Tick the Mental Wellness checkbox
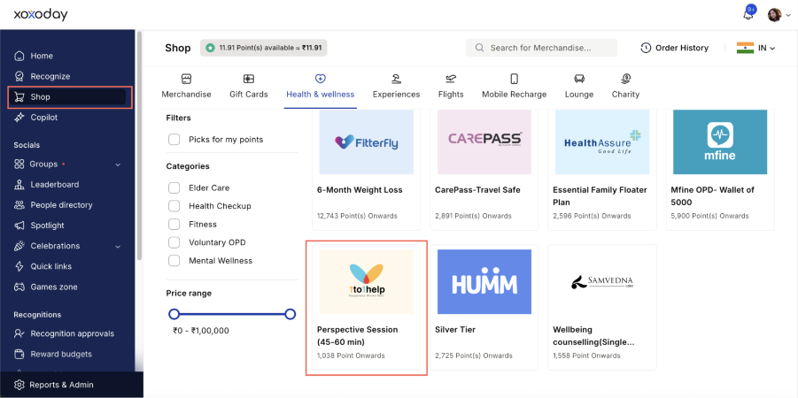798x398 pixels. (x=174, y=261)
